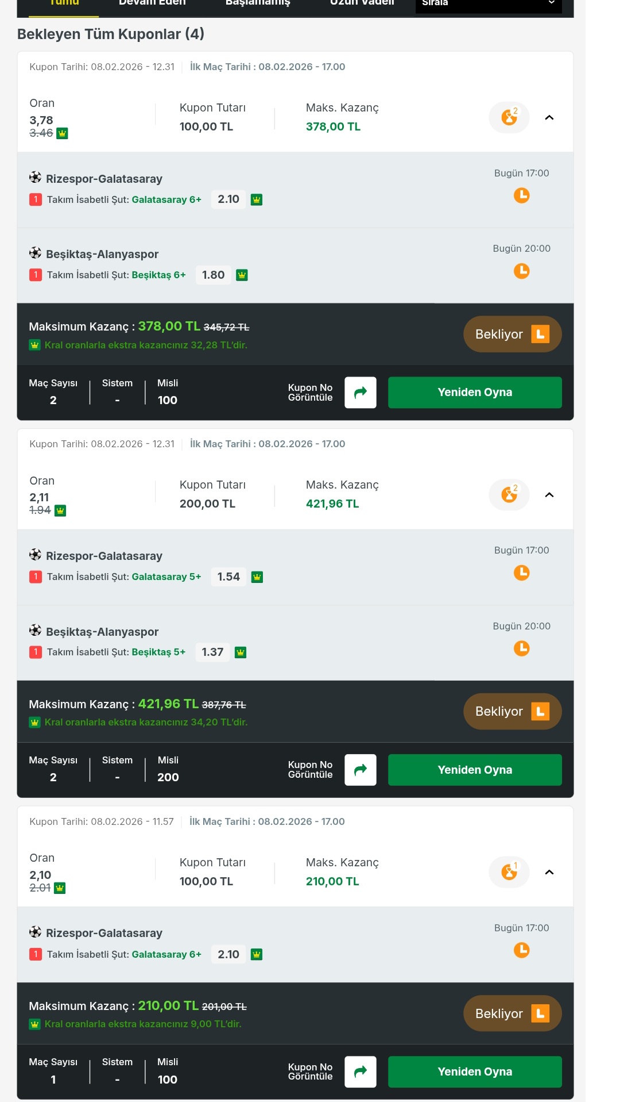620x1102 pixels.
Task: Click Yeniden Oyna for the 100 TL two-match coupon
Action: tap(475, 393)
